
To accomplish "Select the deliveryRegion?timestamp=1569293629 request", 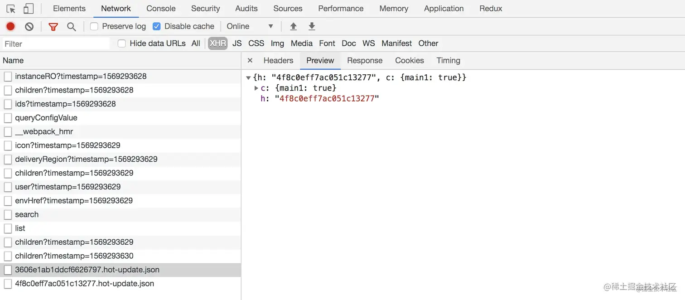I will coord(120,160).
